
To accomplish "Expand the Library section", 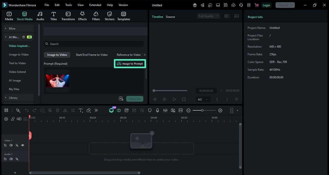I will (x=18, y=98).
